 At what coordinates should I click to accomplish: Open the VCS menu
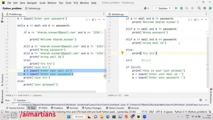click(76, 3)
